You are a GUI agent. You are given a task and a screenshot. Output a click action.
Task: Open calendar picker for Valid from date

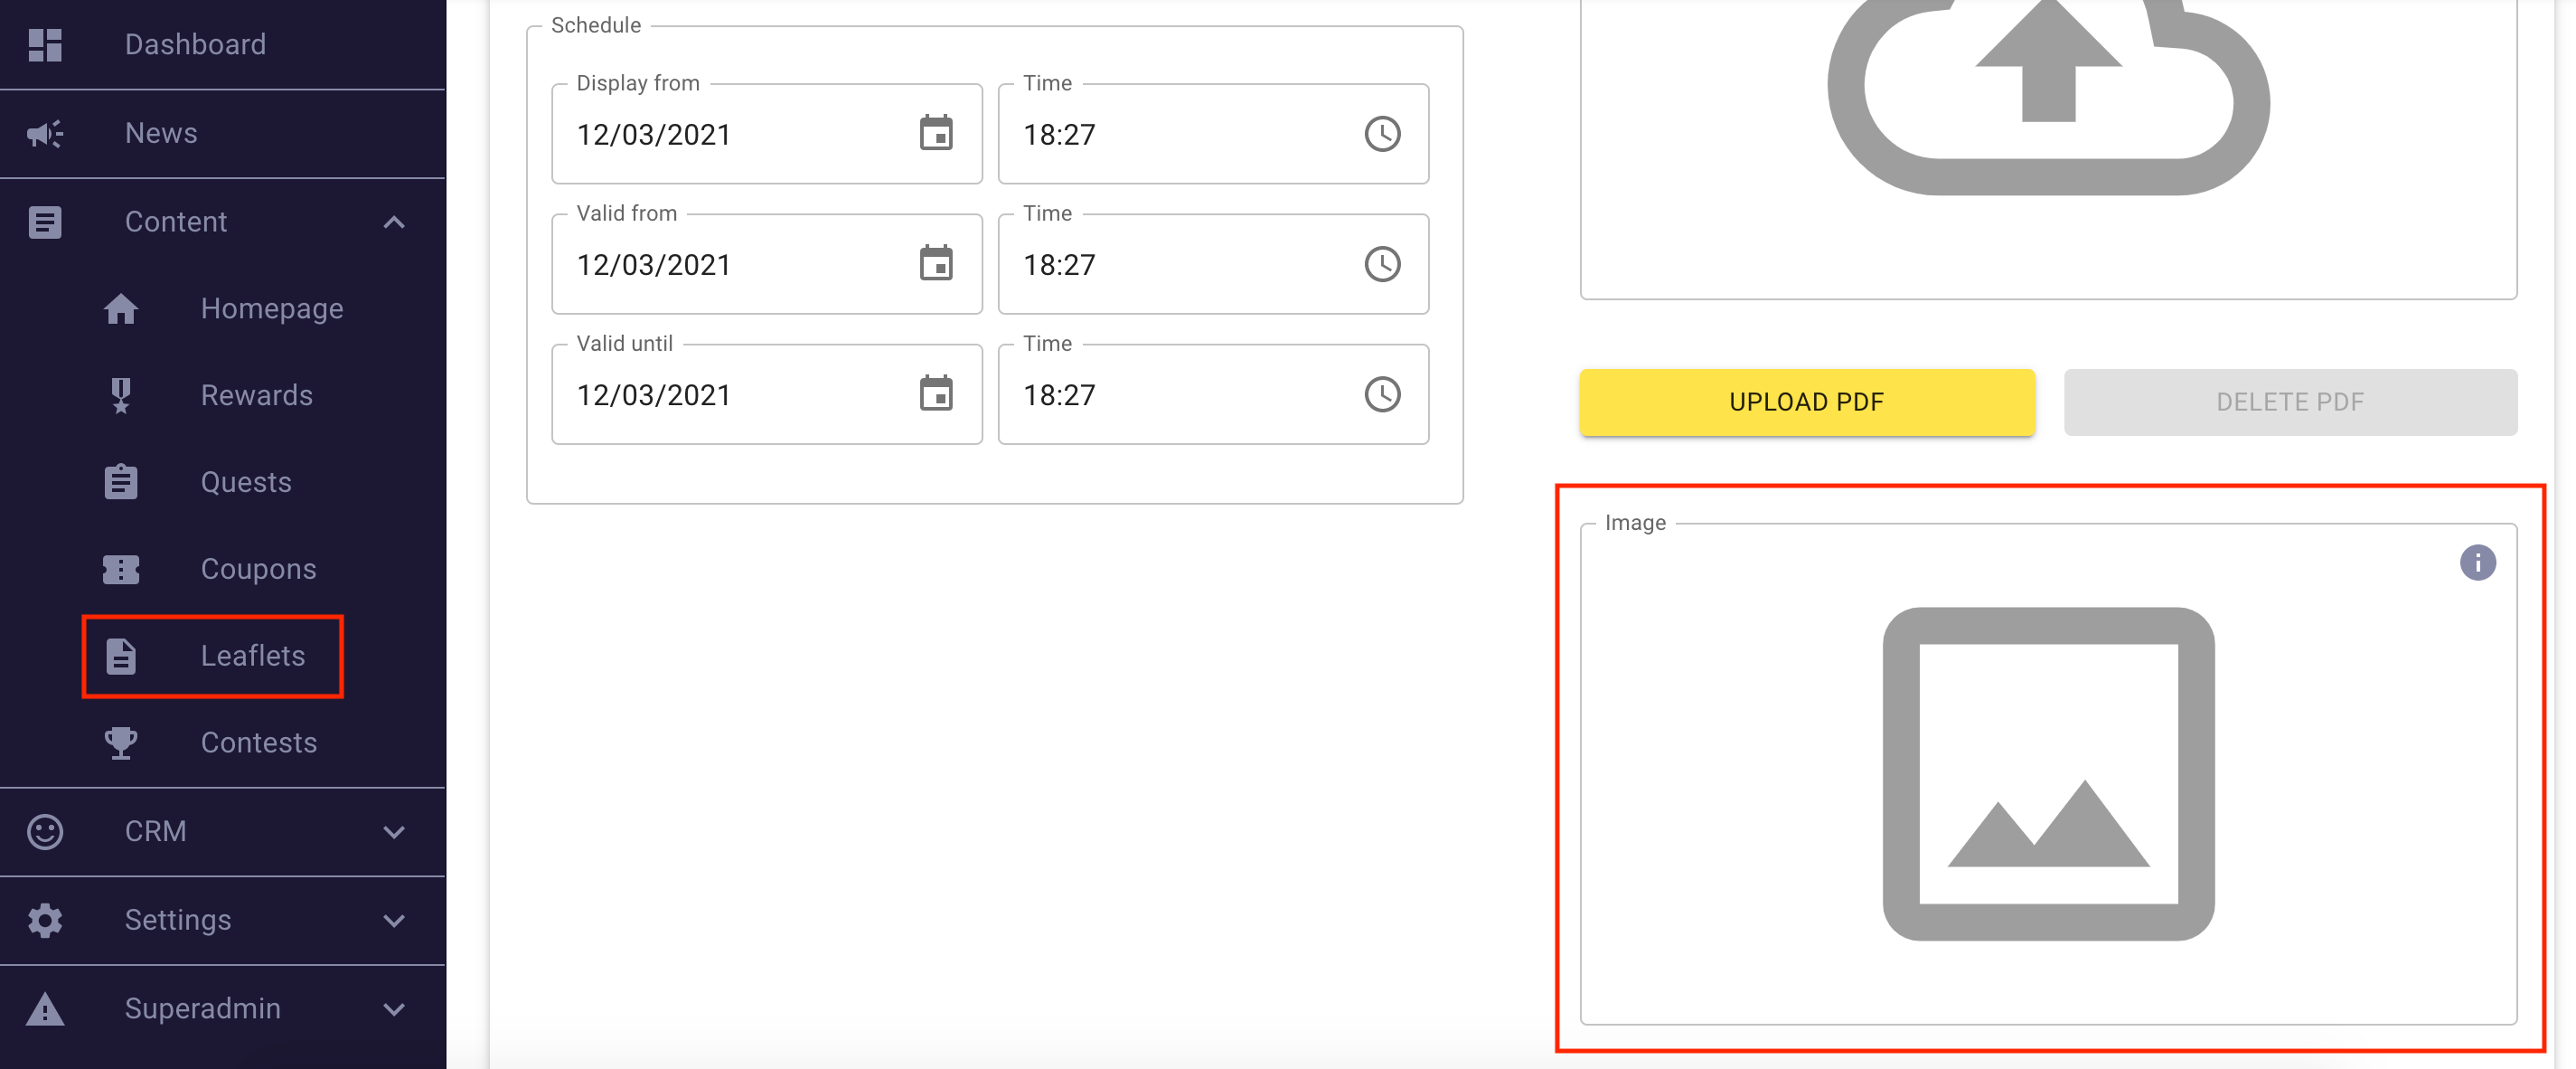[936, 264]
